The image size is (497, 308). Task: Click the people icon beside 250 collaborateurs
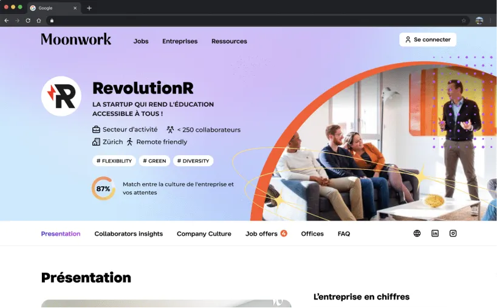tap(170, 129)
